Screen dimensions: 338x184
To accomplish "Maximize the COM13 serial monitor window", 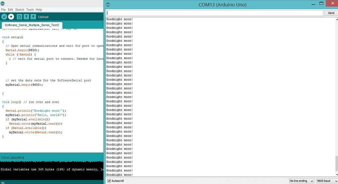I will (321, 4).
